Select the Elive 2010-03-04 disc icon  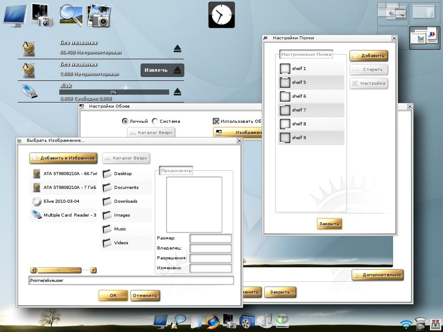36,201
